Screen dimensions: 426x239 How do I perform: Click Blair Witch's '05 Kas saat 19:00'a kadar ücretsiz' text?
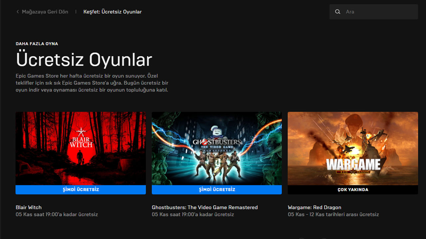[57, 214]
